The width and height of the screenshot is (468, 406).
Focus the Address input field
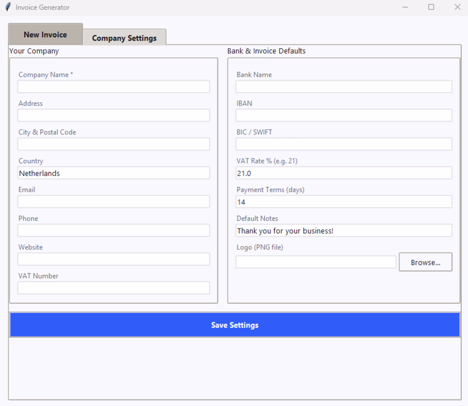coord(114,115)
